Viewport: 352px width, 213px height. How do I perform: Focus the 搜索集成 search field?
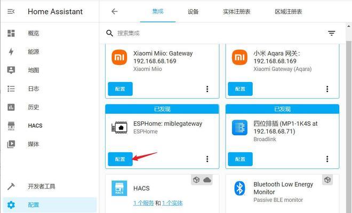(x=220, y=33)
